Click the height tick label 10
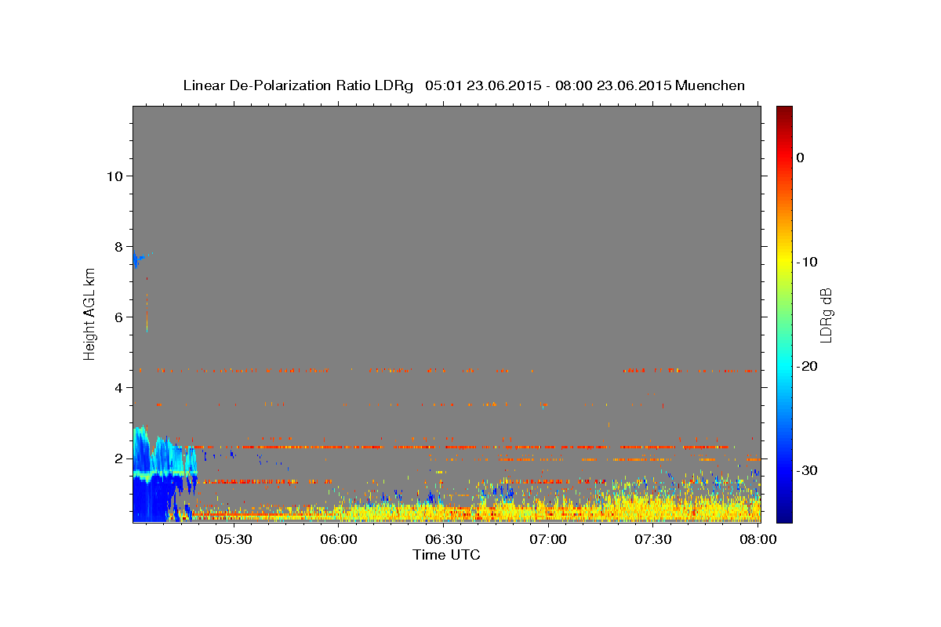The height and width of the screenshot is (627, 941). pos(114,176)
